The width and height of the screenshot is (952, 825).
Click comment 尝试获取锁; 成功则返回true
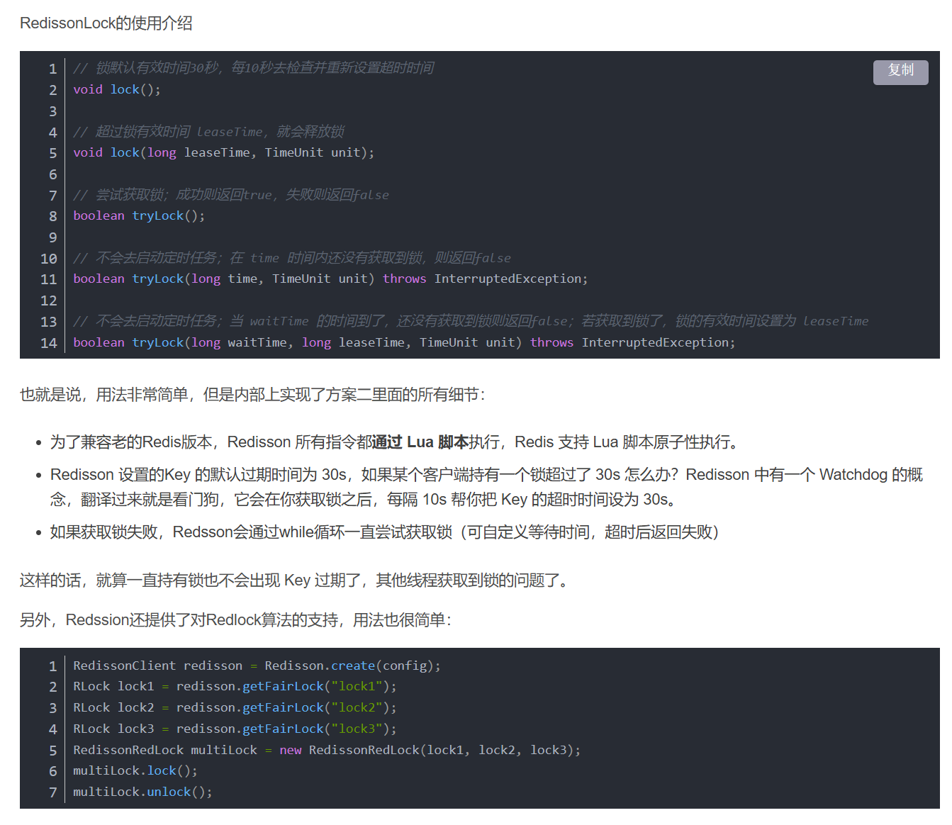231,195
